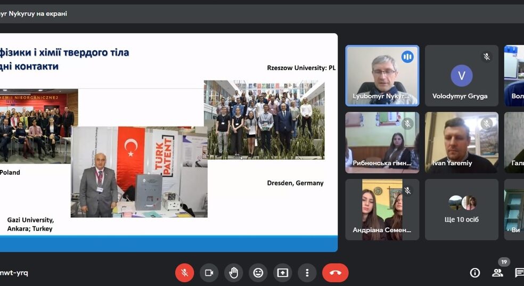Open meeting details info icon
Image resolution: width=524 pixels, height=286 pixels.
[475, 273]
